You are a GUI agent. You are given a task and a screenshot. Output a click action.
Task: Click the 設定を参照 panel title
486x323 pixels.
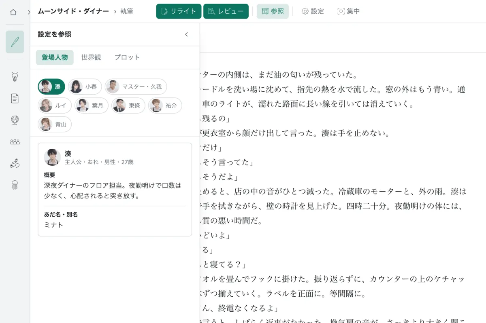(x=55, y=34)
